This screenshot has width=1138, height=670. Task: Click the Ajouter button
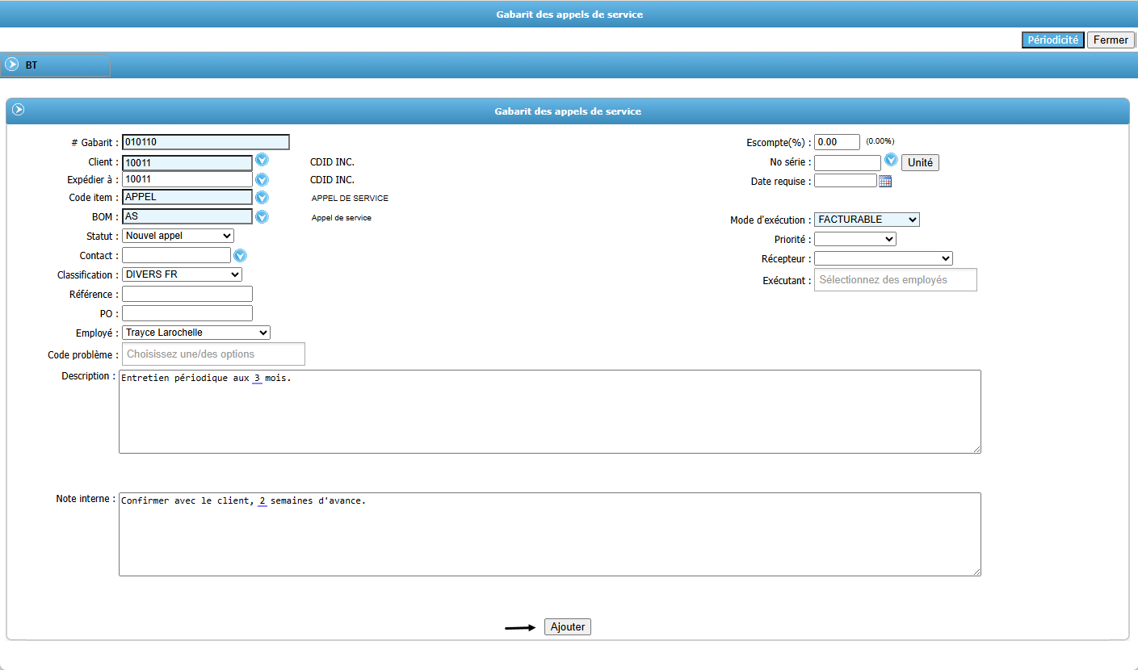[x=568, y=627]
